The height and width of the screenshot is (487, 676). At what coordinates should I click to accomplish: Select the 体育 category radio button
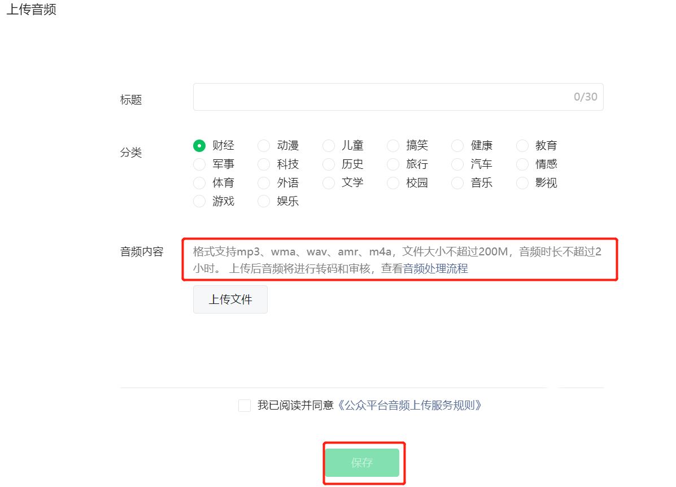199,183
